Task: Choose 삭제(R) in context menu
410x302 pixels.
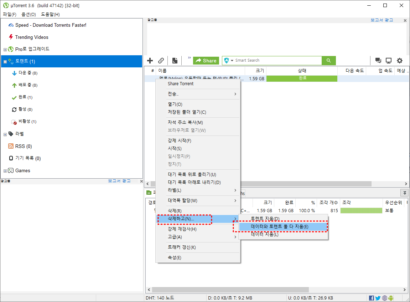Action: click(x=198, y=211)
